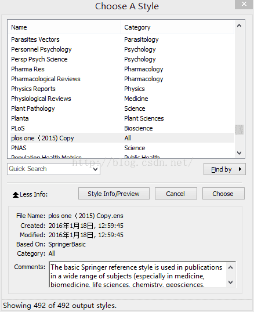Click the Comments box scroll-up arrow
Screen dimensions: 254x312
[231, 267]
